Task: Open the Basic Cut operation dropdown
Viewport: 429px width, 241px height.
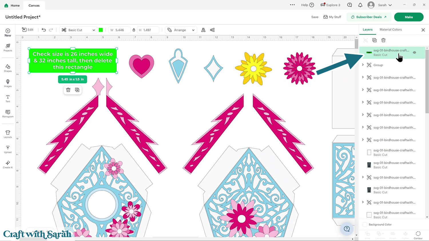Action: 78,30
